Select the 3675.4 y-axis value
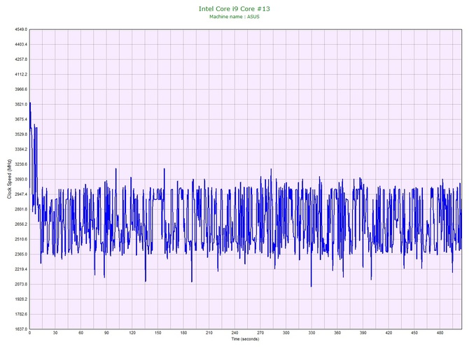 [x=21, y=119]
